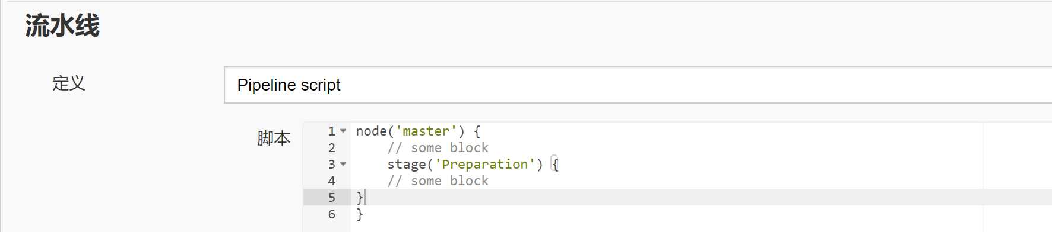
Task: Collapse the fold arrow beside line 1
Action: click(x=343, y=131)
